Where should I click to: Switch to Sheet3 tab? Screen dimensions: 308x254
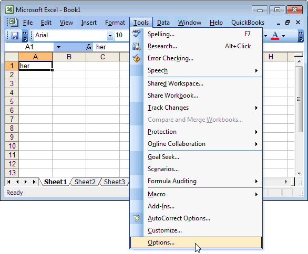(x=115, y=182)
